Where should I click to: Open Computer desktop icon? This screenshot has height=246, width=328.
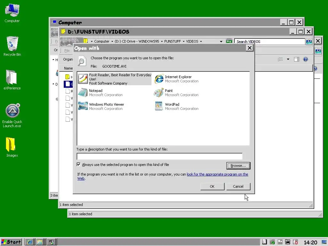pyautogui.click(x=12, y=13)
